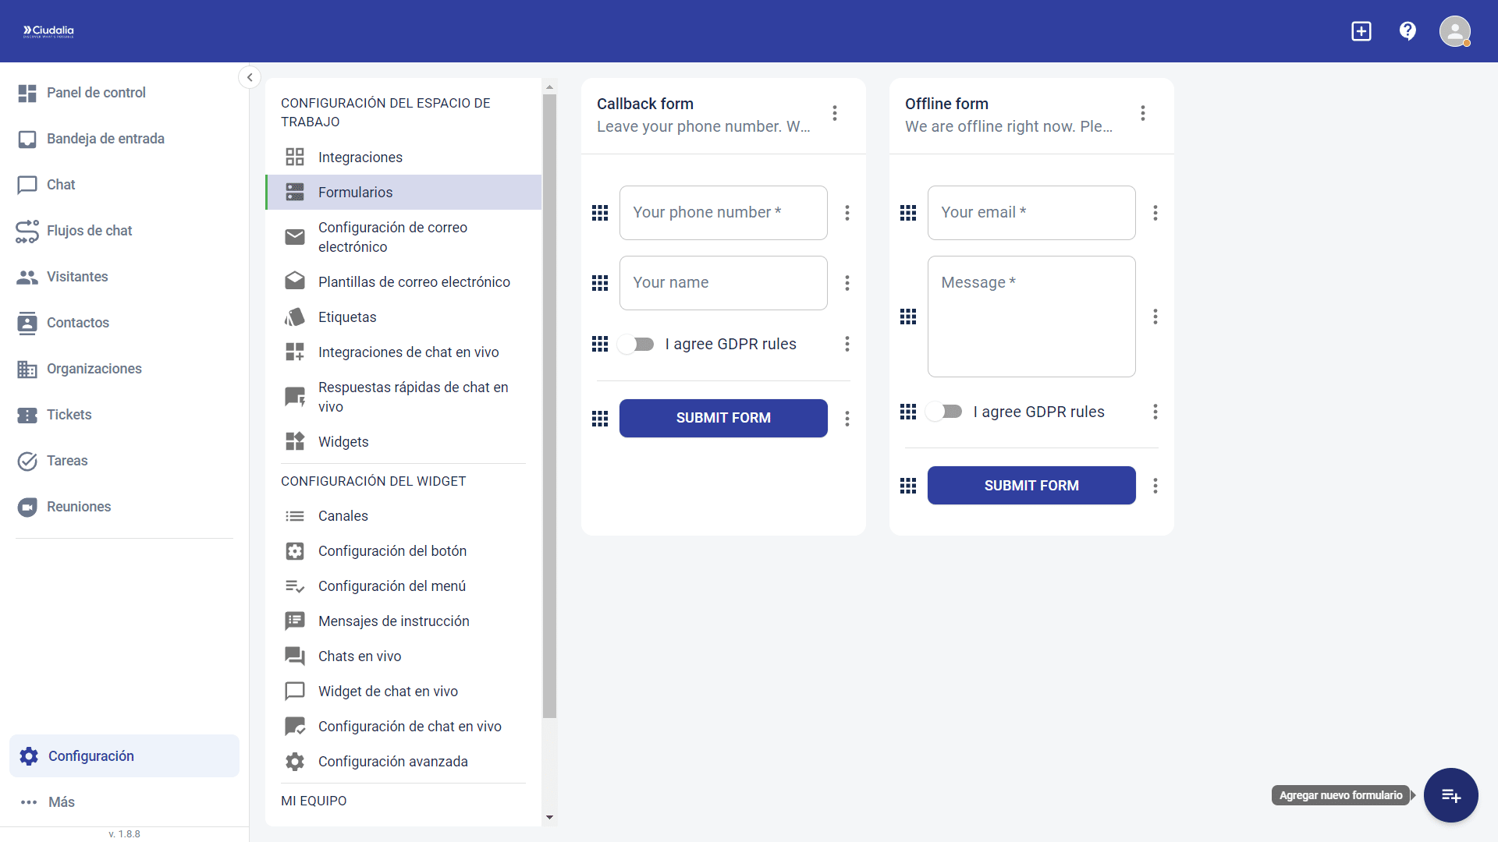The image size is (1498, 842).
Task: Select Integraciones in settings menu
Action: [x=360, y=157]
